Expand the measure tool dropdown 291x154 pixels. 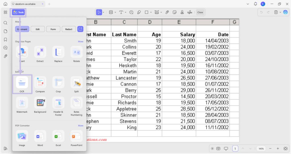161,12
